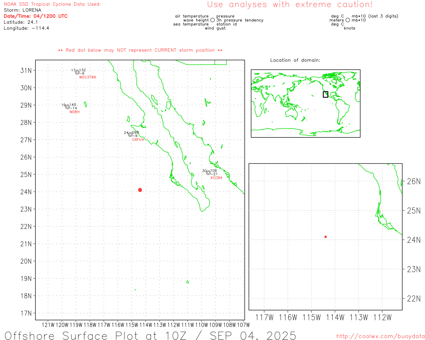
Task: Click the 22N label on zoomed map
Action: click(414, 299)
